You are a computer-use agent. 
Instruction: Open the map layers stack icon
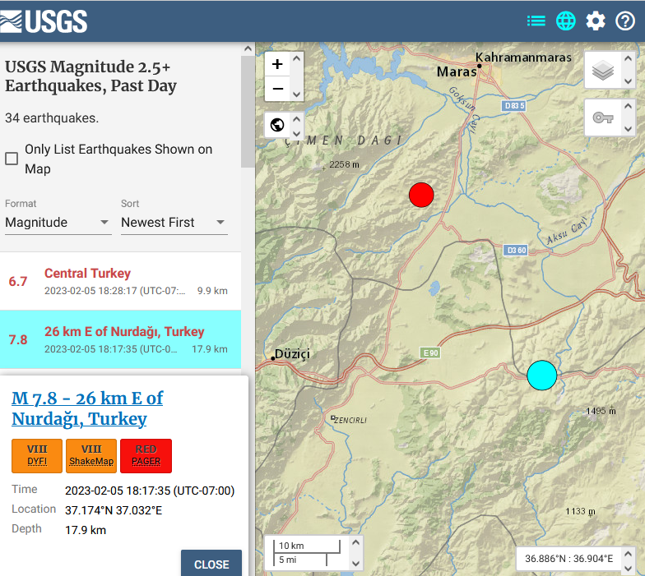pos(603,71)
